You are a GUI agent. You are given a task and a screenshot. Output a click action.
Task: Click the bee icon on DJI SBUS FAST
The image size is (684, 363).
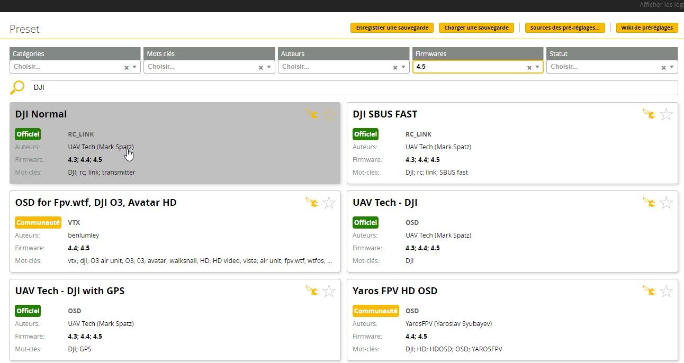[x=649, y=114]
